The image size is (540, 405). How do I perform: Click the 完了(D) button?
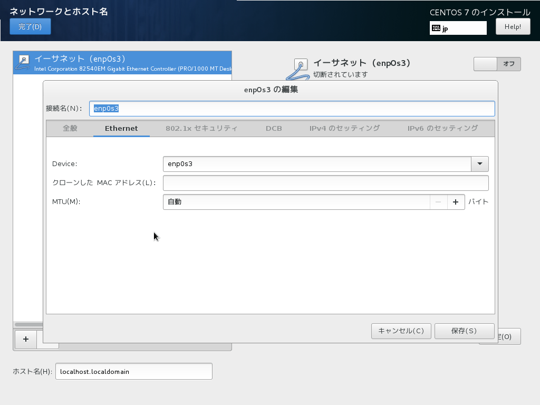30,26
